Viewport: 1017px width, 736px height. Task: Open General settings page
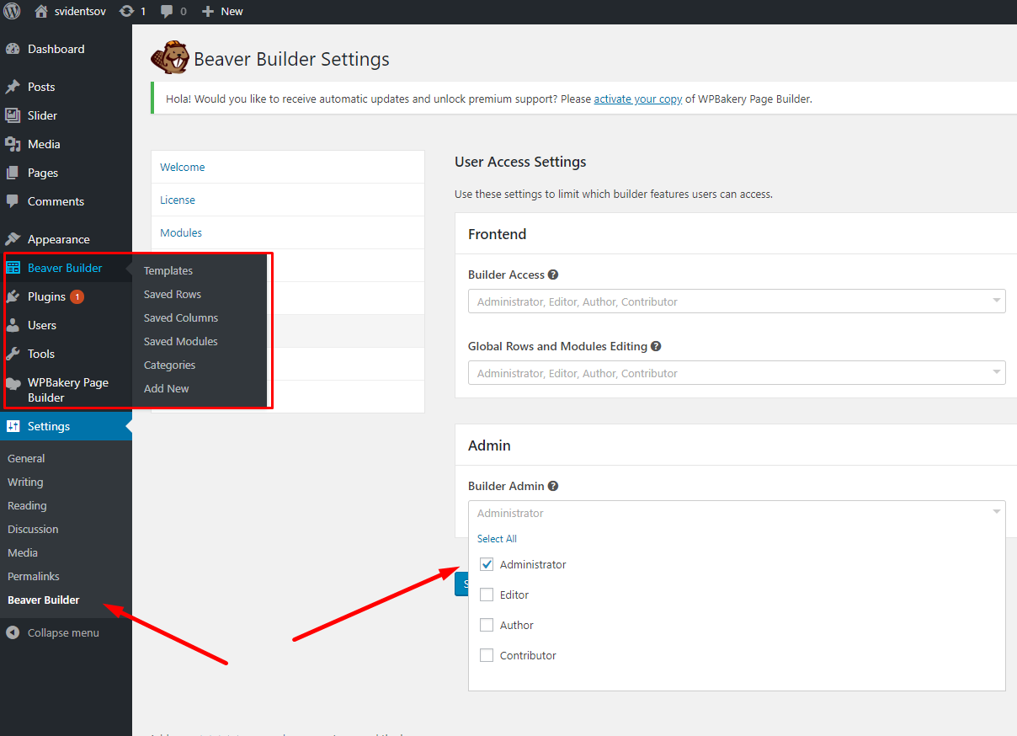26,458
